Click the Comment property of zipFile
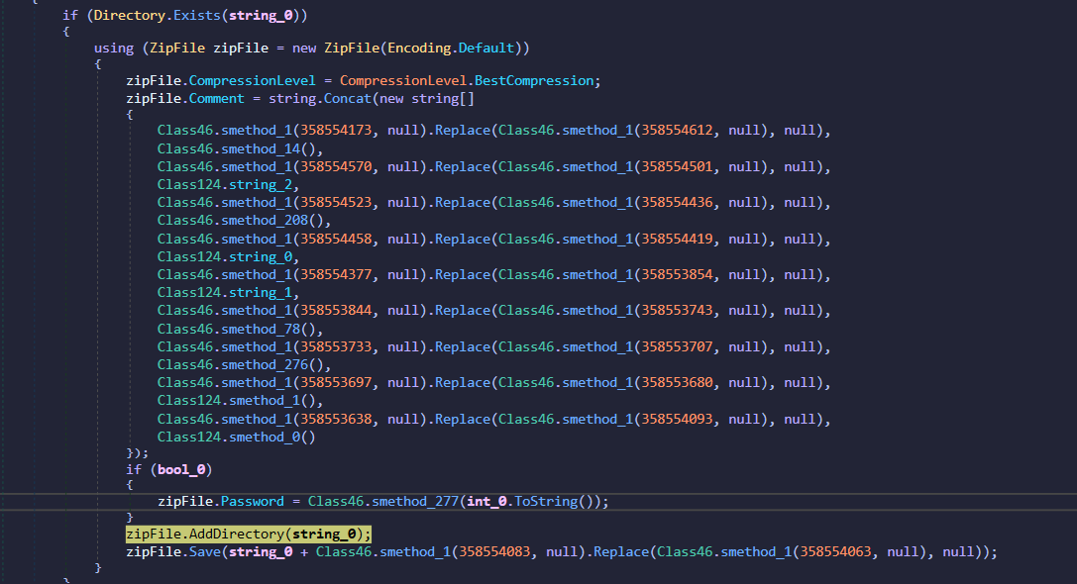This screenshot has width=1077, height=584. click(x=220, y=99)
